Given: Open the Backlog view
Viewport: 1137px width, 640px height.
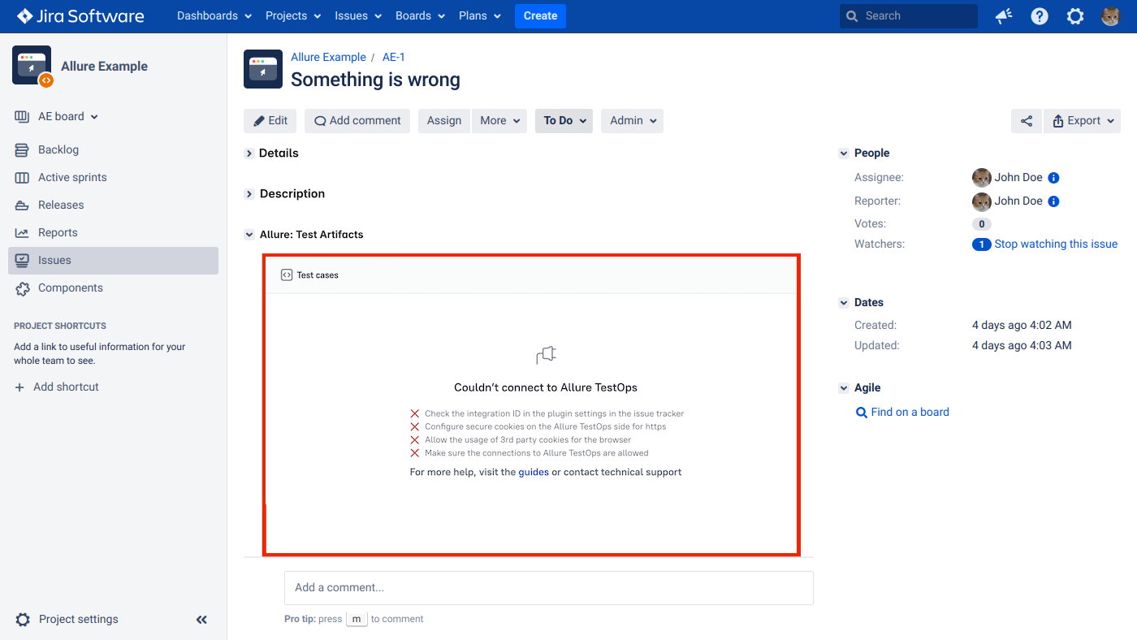Looking at the screenshot, I should [61, 149].
